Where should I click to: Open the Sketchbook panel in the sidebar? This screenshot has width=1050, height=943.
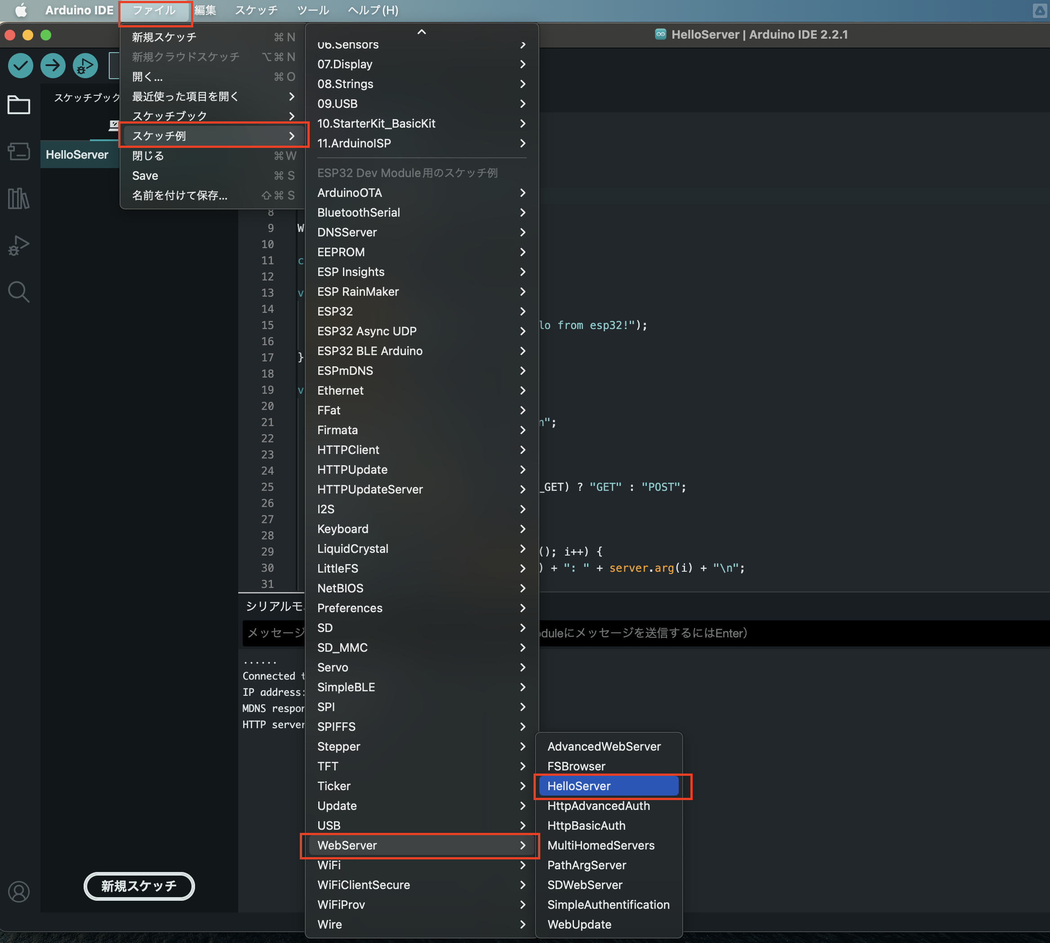point(18,105)
